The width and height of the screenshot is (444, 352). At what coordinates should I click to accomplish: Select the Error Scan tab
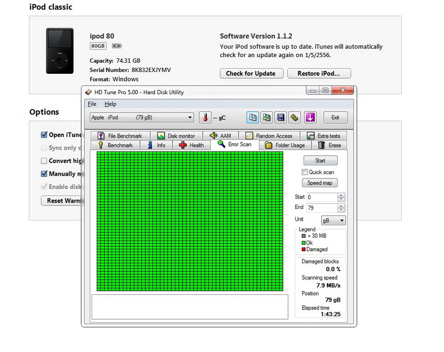tap(235, 145)
